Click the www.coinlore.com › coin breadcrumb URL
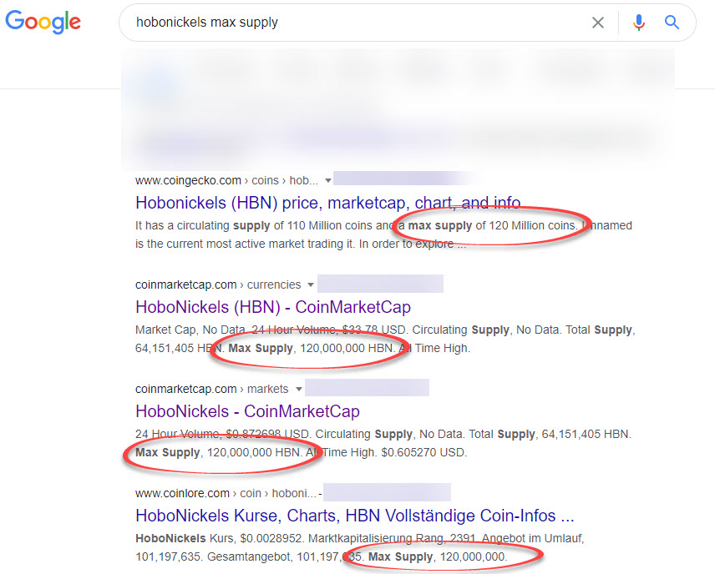This screenshot has width=715, height=574. tap(226, 494)
